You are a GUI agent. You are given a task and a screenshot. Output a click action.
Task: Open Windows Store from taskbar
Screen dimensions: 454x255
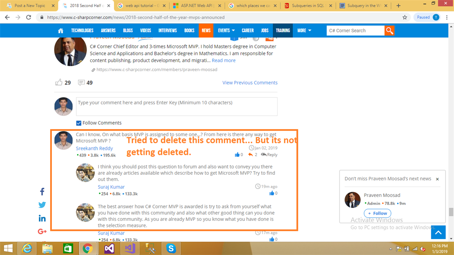[x=68, y=248]
